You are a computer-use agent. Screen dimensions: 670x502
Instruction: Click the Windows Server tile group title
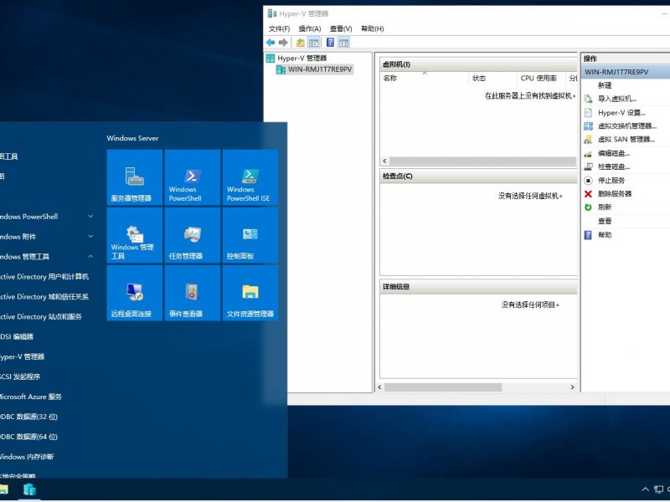pos(132,138)
